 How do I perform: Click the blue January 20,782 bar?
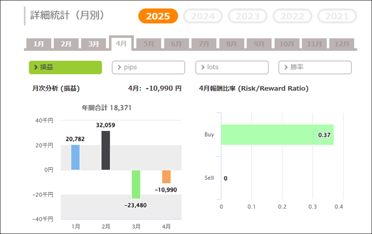pyautogui.click(x=75, y=157)
